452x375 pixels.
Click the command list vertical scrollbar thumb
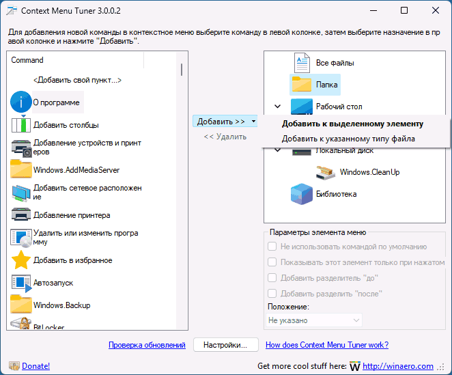pos(182,70)
